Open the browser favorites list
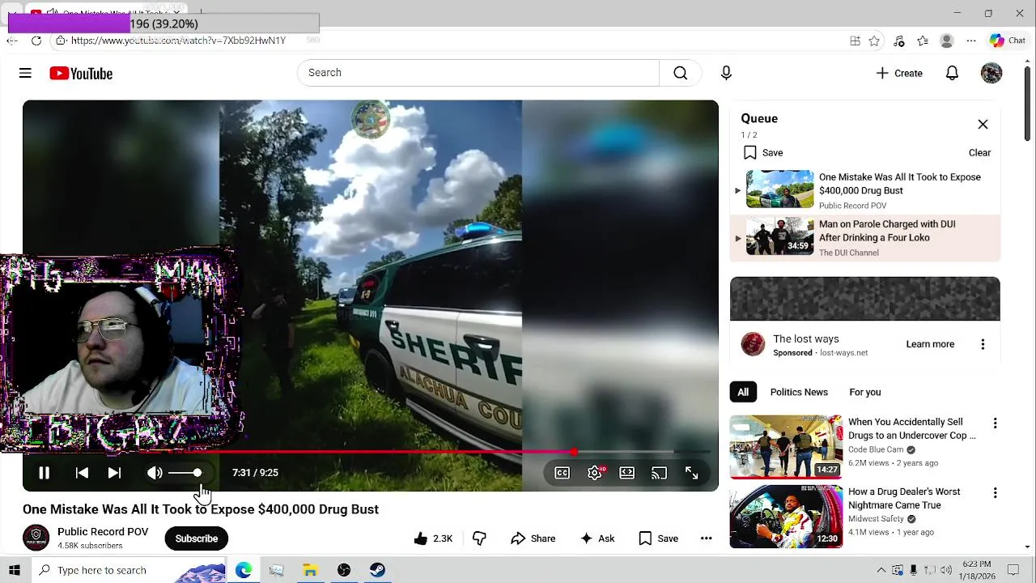1036x583 pixels. 923,40
